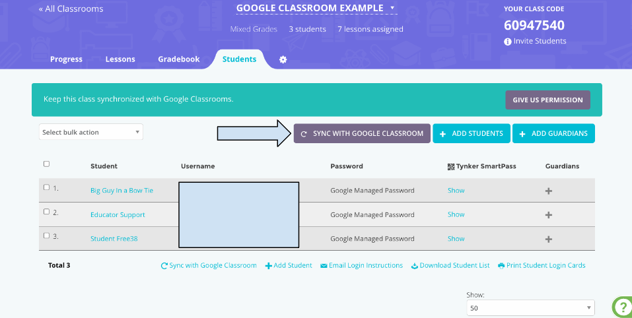Add guardian for Student Free38
Image resolution: width=632 pixels, height=318 pixels.
[x=548, y=239]
